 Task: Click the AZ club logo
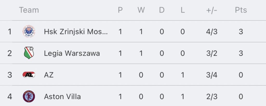tap(29, 75)
